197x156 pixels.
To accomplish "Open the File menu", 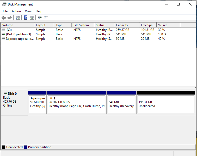I will (x=5, y=11).
